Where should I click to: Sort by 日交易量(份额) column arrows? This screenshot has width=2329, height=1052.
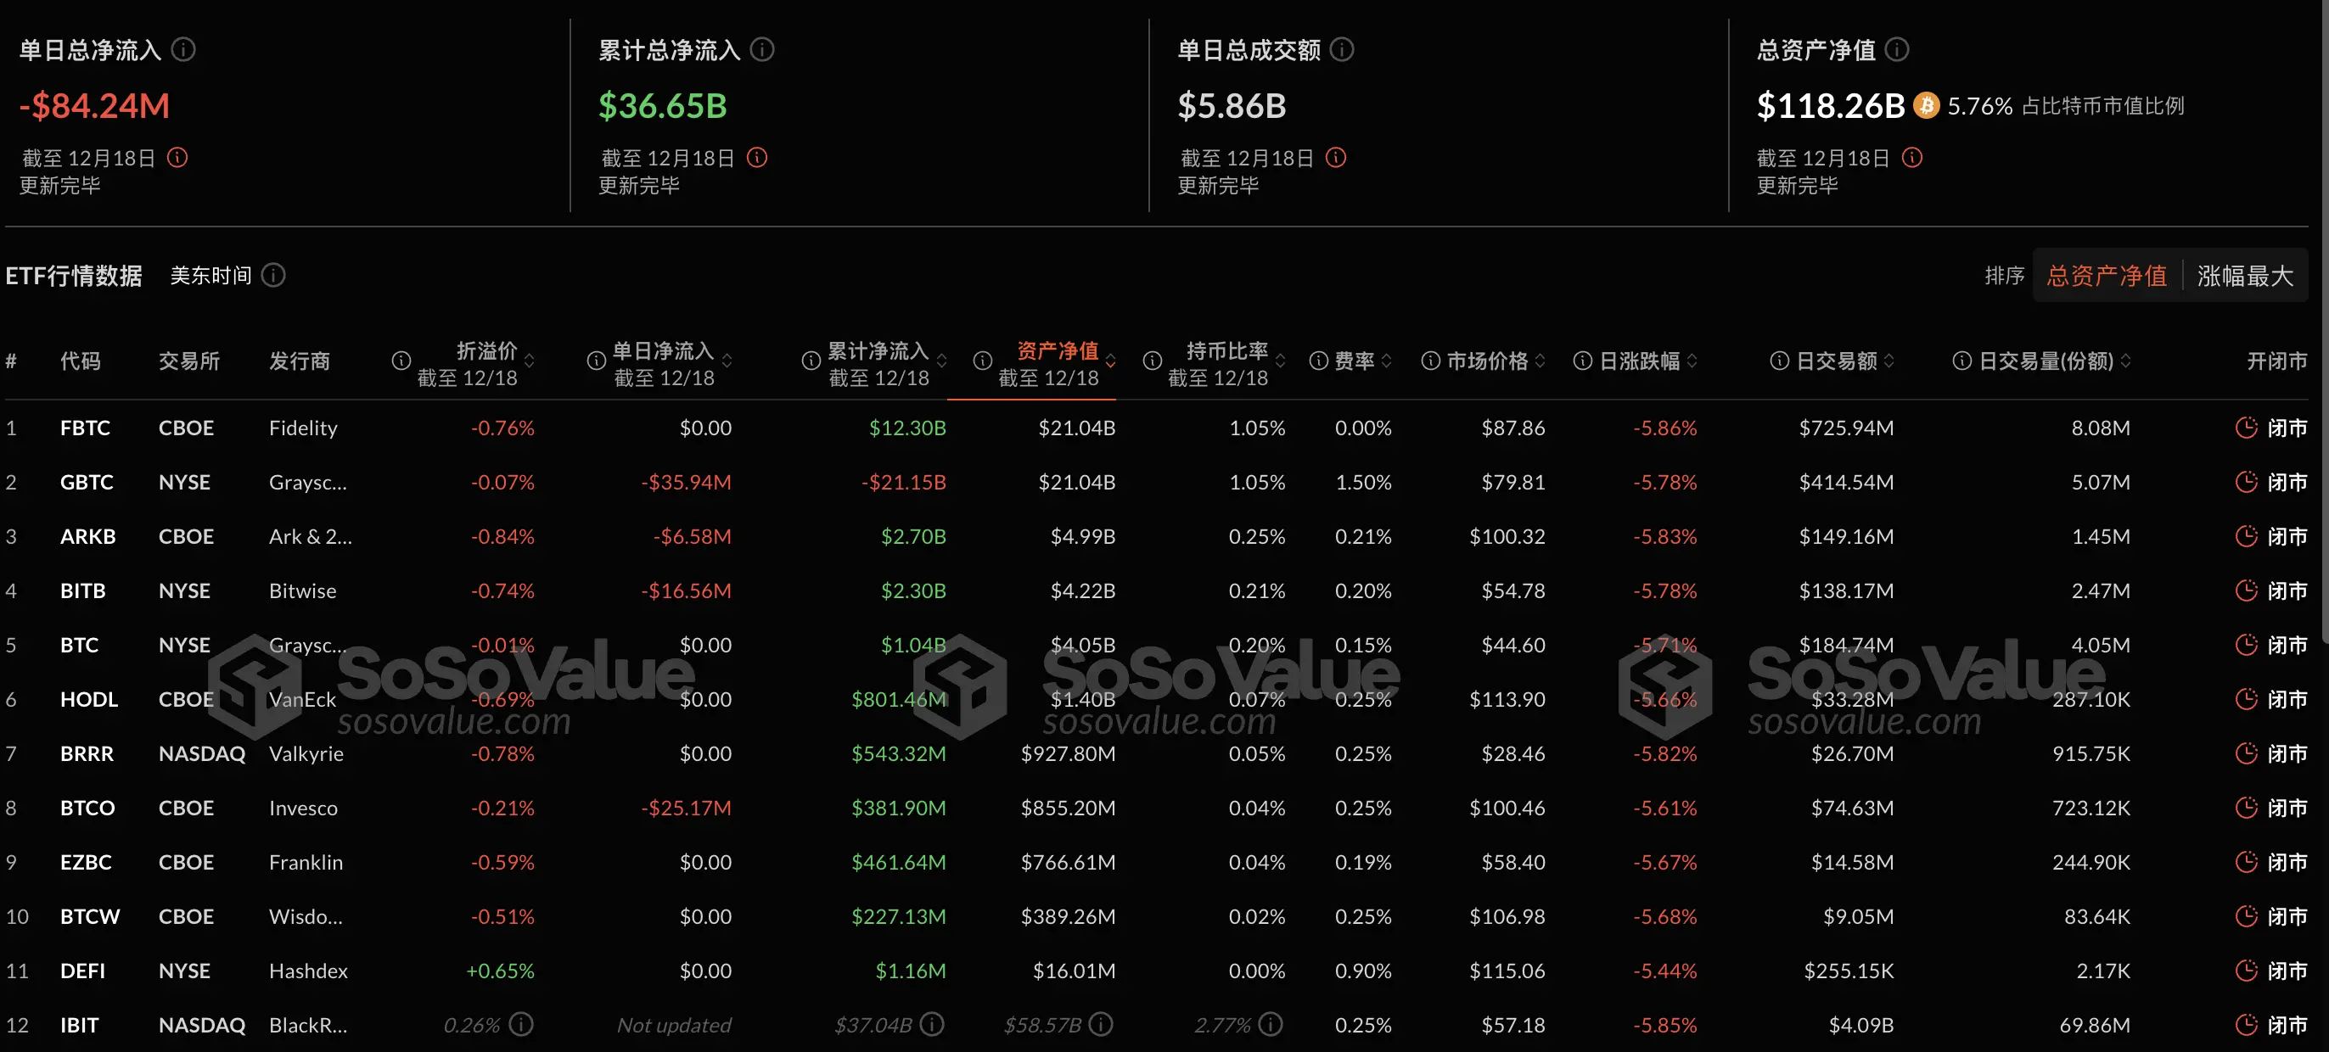pos(2125,361)
